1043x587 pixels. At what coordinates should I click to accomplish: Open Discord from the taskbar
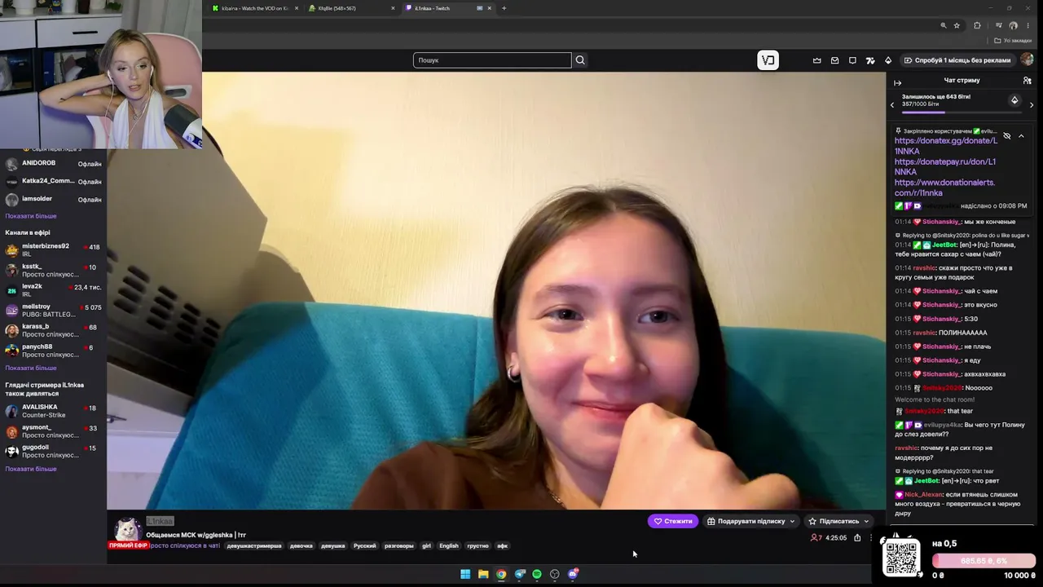coord(573,574)
